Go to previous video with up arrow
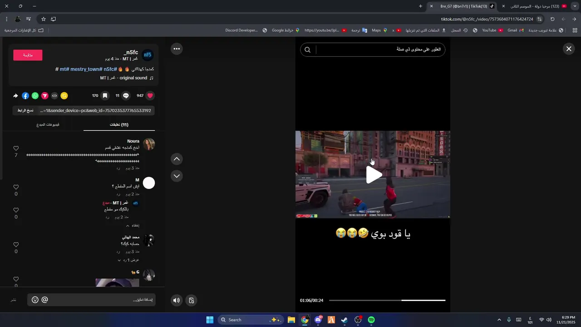Image resolution: width=581 pixels, height=327 pixels. pos(177,159)
